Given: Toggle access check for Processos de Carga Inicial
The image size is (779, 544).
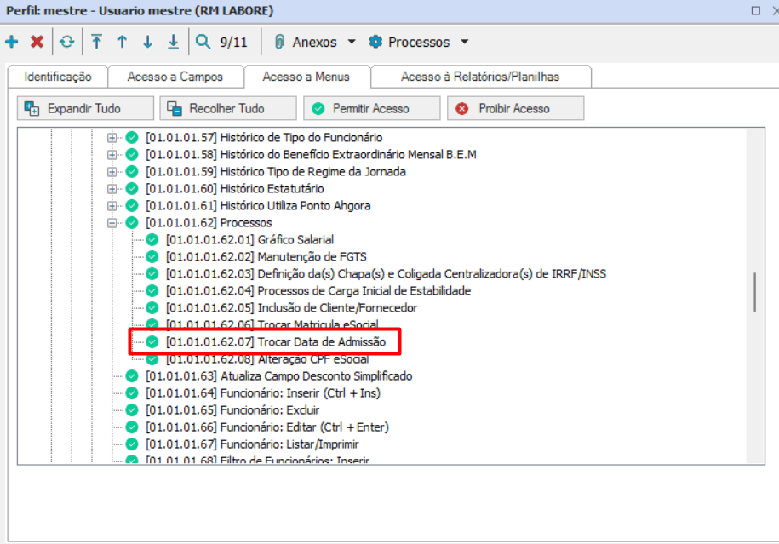Looking at the screenshot, I should [x=152, y=290].
